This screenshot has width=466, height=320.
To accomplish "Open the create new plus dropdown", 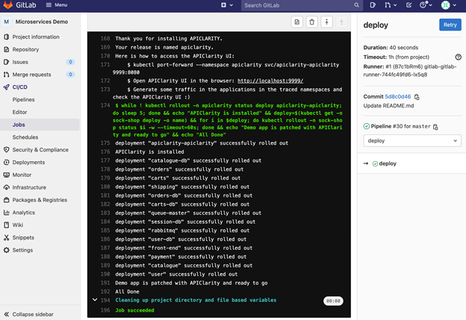I will click(227, 5).
